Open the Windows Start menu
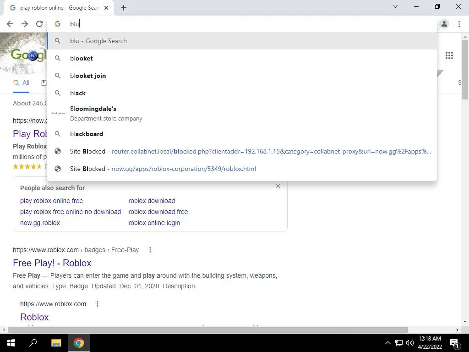Screen dimensions: 469x352 click(x=11, y=343)
